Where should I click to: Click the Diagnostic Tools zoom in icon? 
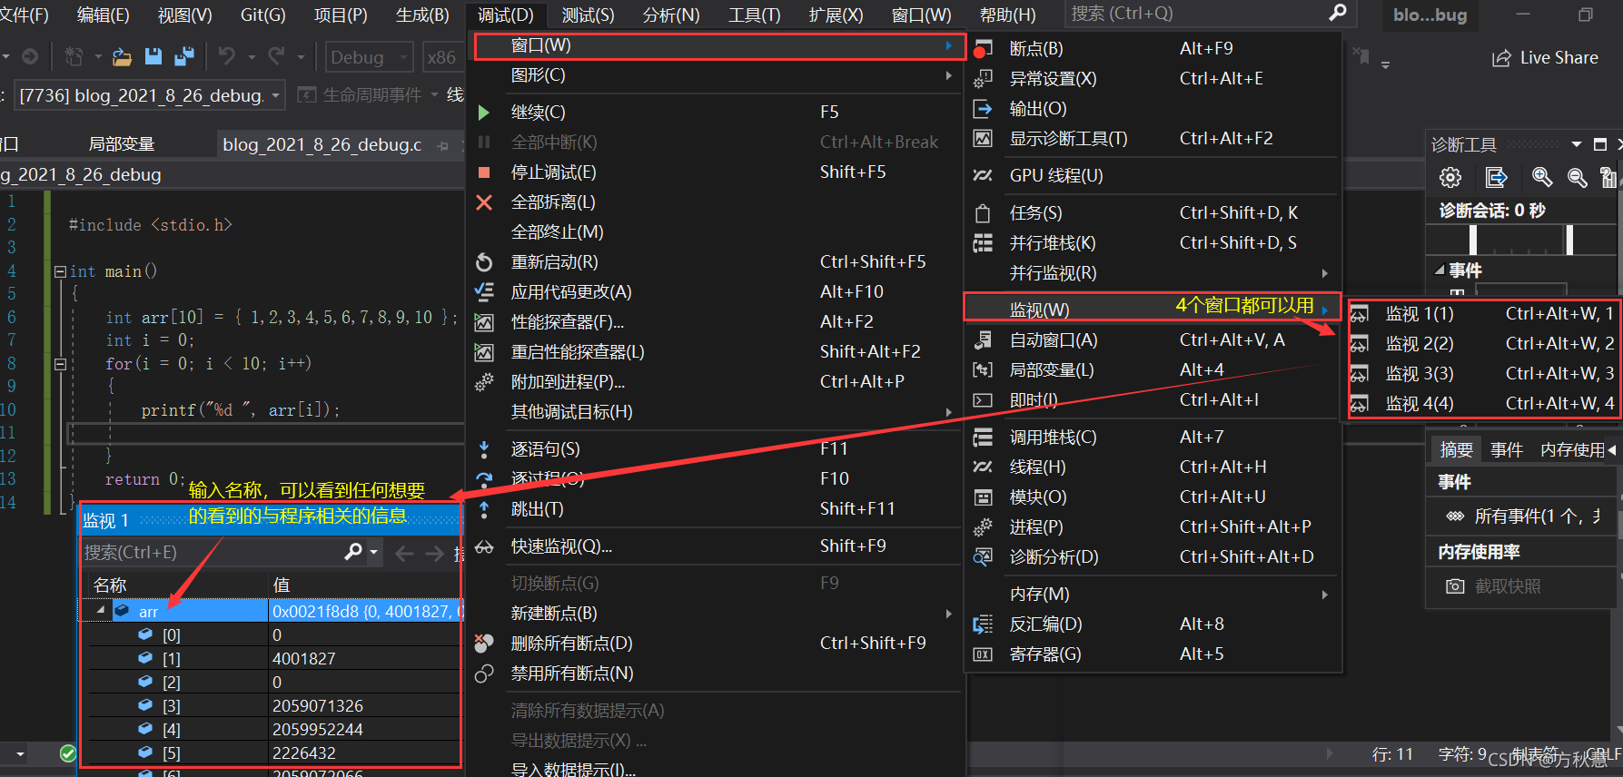click(1541, 178)
